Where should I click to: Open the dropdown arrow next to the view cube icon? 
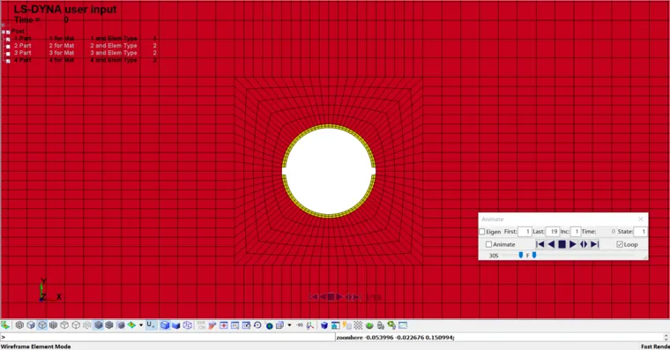coord(289,325)
